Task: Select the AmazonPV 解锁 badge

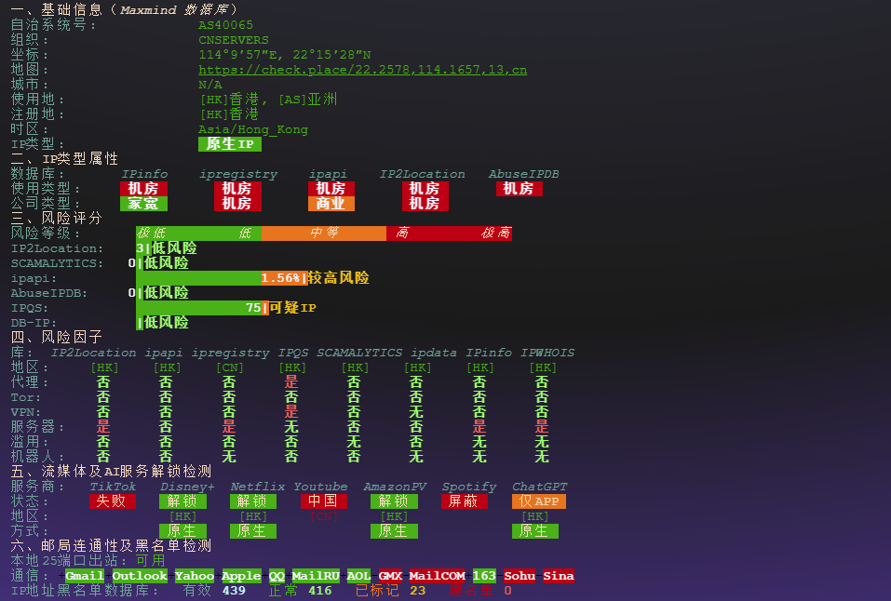Action: pos(395,501)
